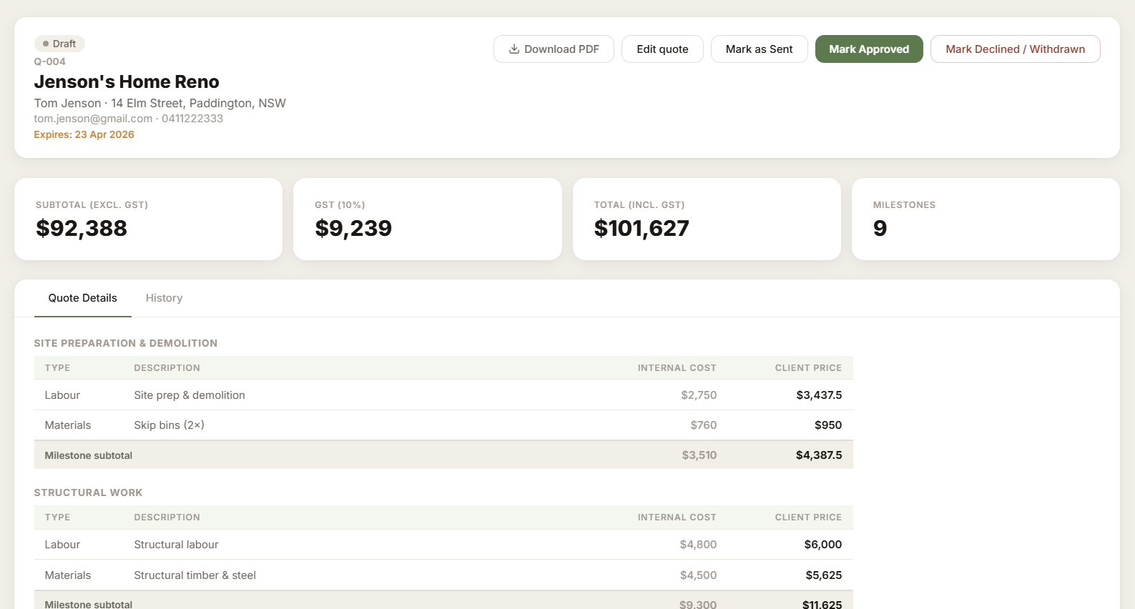
Task: Click the Expires: 23 Apr 2026 text
Action: click(x=84, y=134)
